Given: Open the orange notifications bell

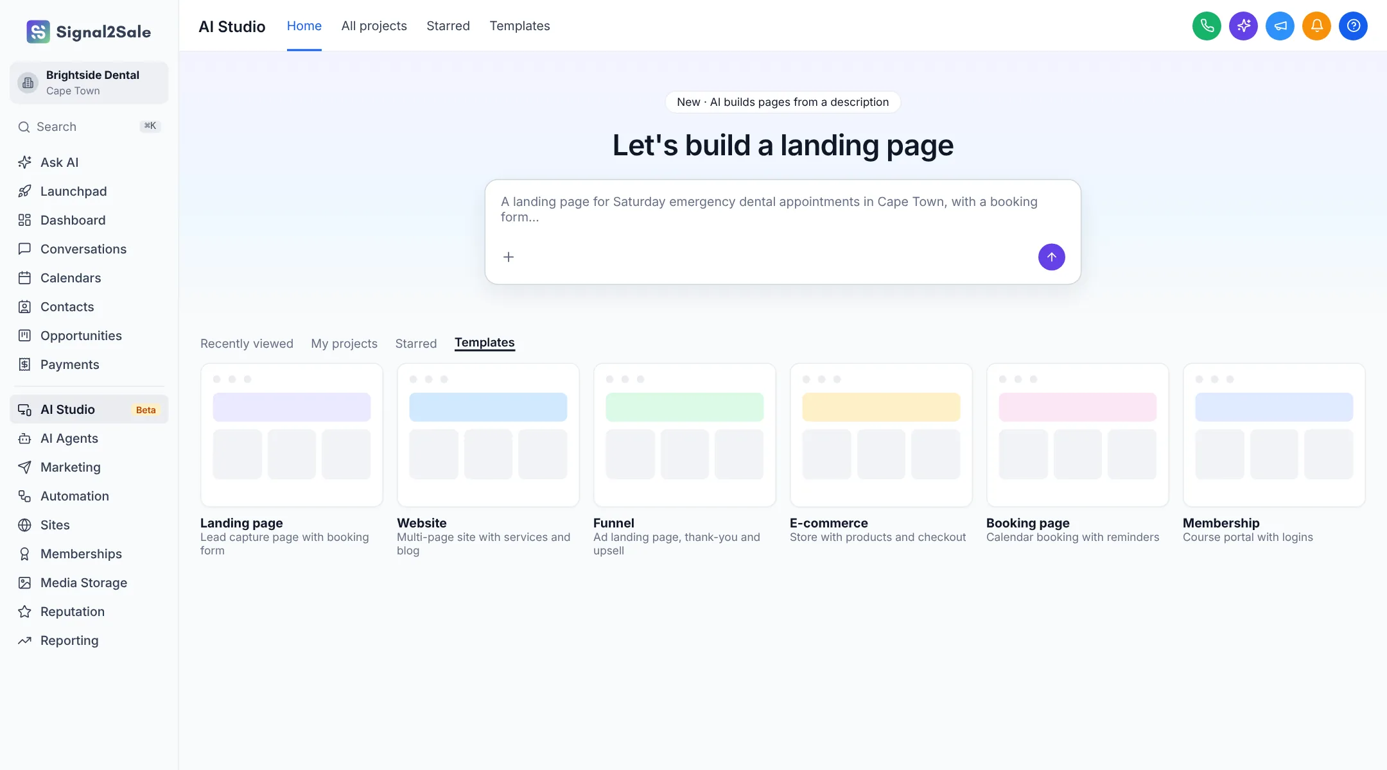Looking at the screenshot, I should [1316, 26].
